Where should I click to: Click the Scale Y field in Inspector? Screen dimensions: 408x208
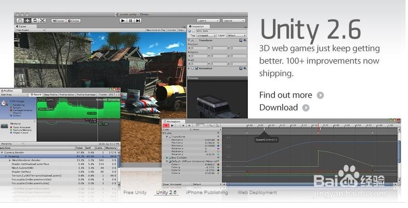219,64
